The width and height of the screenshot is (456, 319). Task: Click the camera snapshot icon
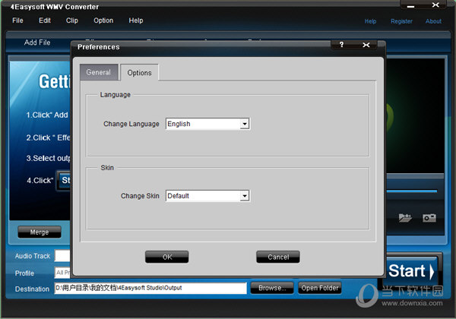(x=429, y=218)
